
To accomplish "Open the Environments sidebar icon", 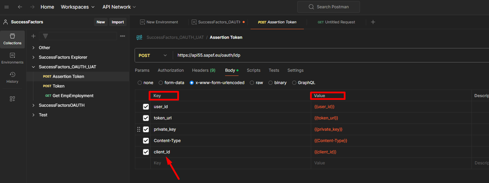I will pyautogui.click(x=12, y=59).
